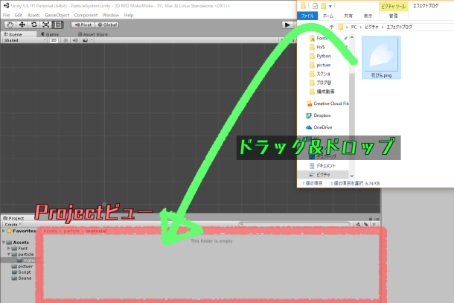This screenshot has height=303, width=454.
Task: Open the Fonts folder in Explorer sidebar
Action: (319, 38)
